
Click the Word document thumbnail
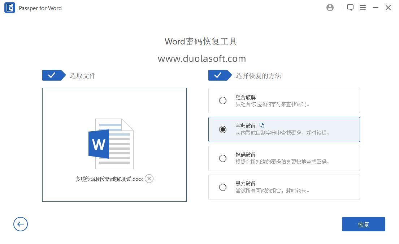coord(111,144)
